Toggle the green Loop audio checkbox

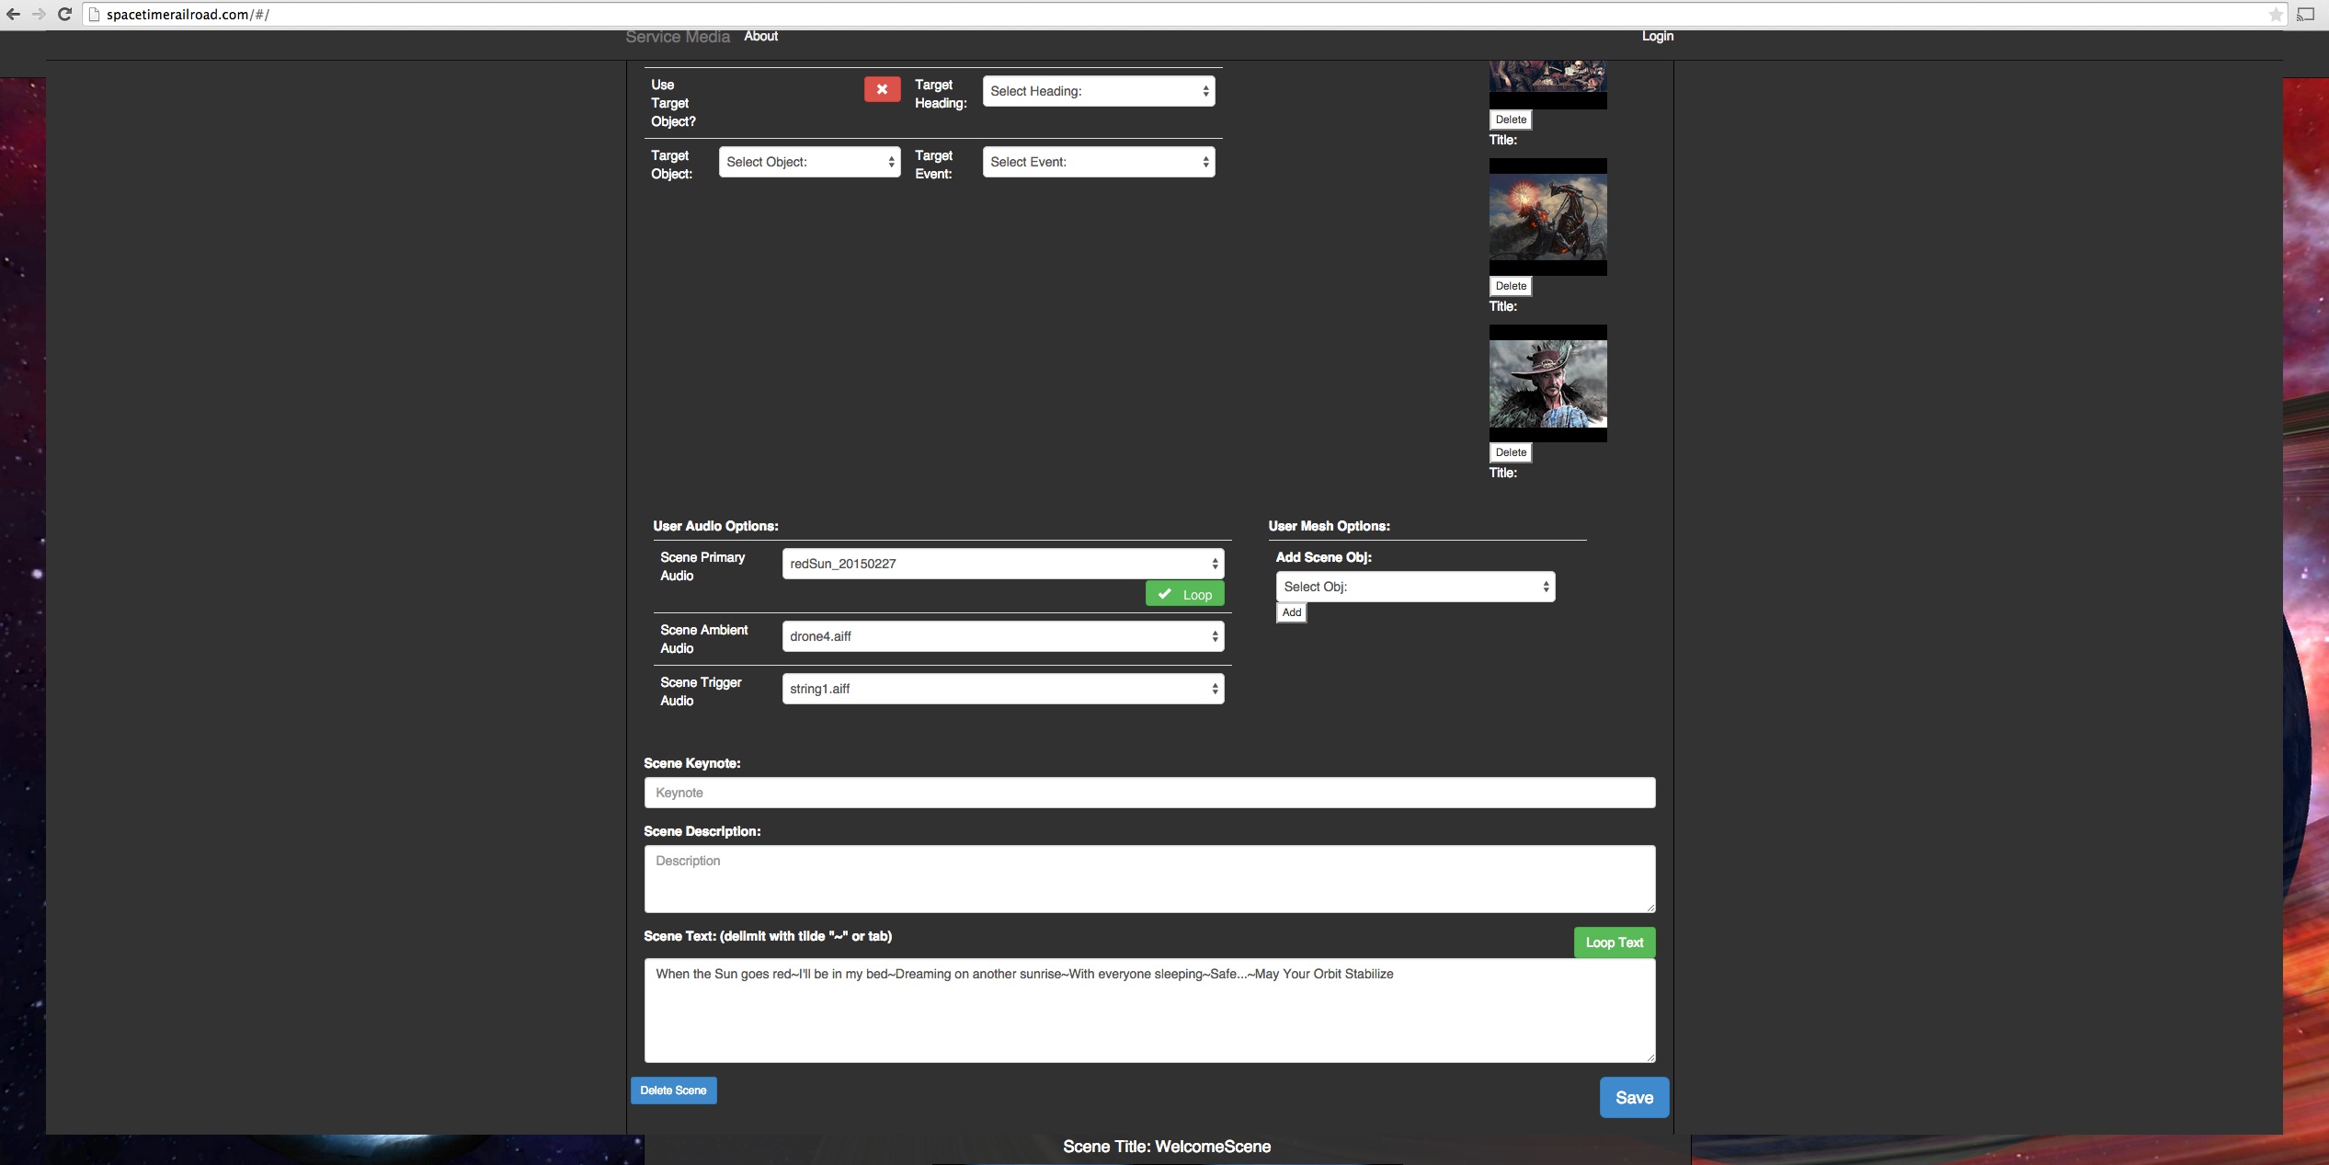1184,594
